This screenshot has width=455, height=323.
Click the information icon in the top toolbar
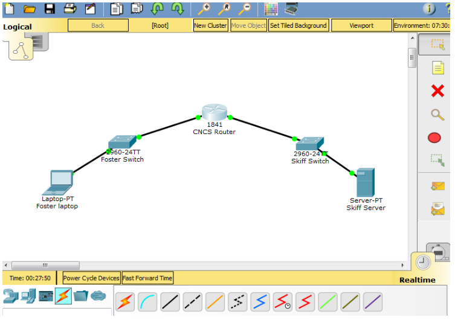(x=429, y=9)
